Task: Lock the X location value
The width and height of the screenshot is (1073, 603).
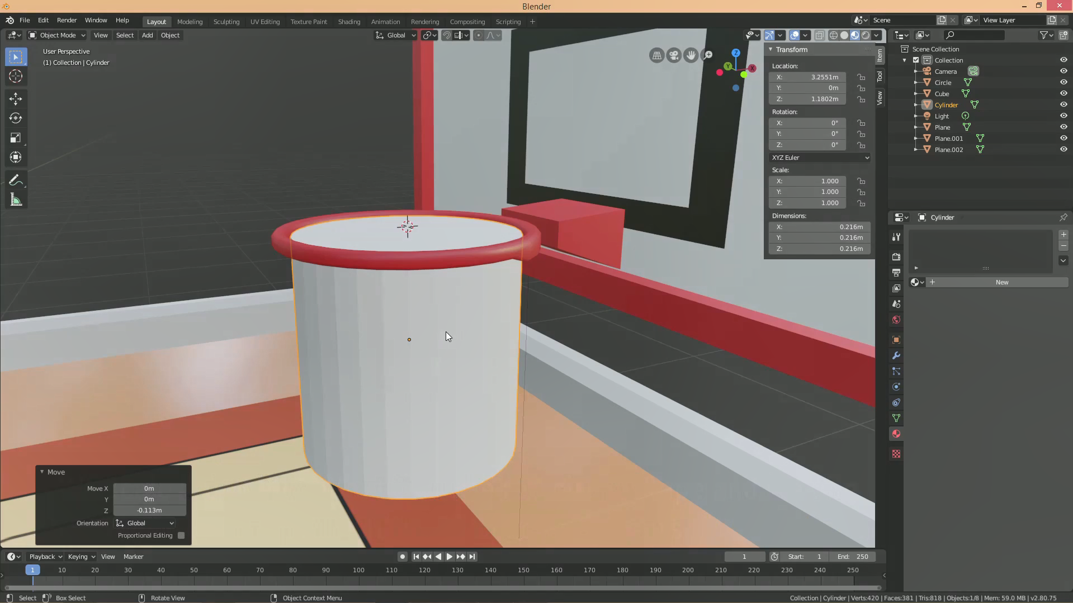Action: [x=862, y=77]
